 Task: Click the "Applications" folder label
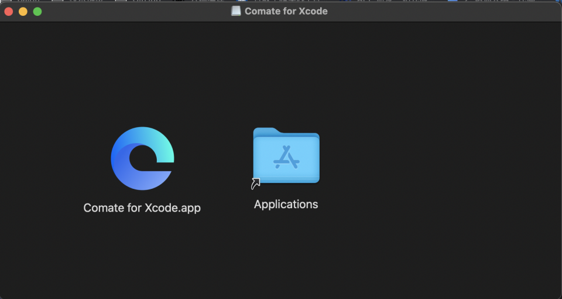point(286,204)
